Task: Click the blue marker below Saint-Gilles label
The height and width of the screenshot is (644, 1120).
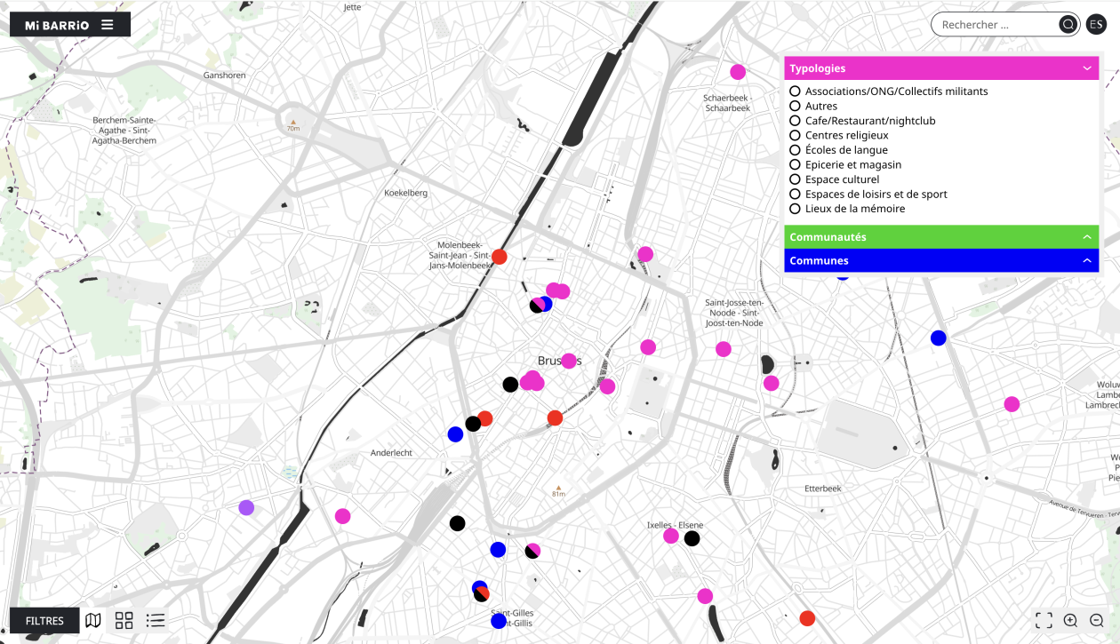Action: coord(499,621)
